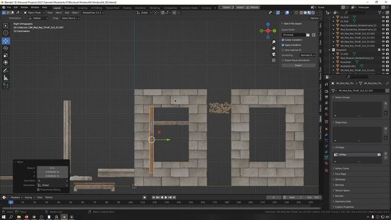Click the Windows Start button
The height and width of the screenshot is (220, 391).
[4, 217]
